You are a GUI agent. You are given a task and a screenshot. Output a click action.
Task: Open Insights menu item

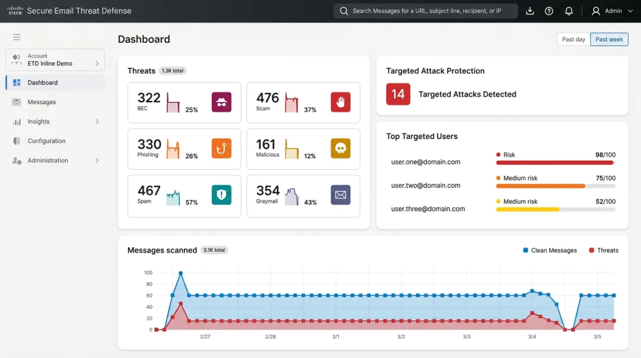click(x=55, y=122)
